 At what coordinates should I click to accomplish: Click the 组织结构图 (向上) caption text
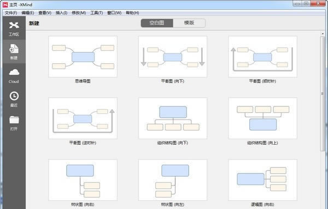(263, 143)
